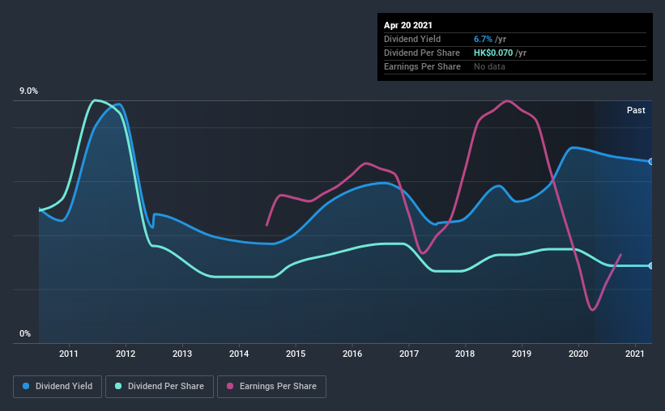Toggle the Dividend Per Share legend button
665x411 pixels.
pos(160,387)
